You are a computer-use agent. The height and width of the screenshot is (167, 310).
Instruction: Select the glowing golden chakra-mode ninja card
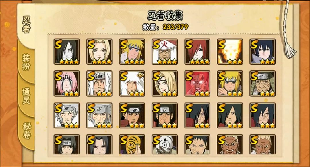pyautogui.click(x=230, y=51)
